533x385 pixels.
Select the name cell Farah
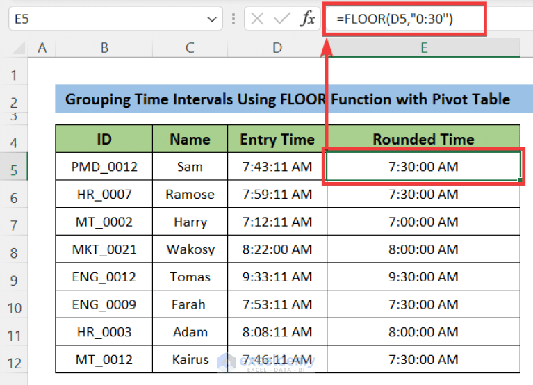(190, 304)
